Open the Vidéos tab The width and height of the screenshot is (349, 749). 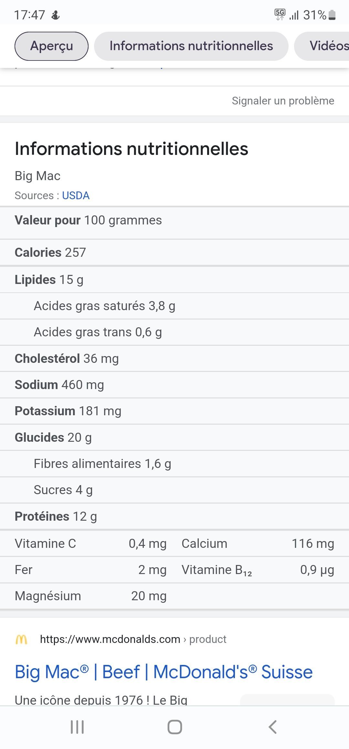click(326, 46)
